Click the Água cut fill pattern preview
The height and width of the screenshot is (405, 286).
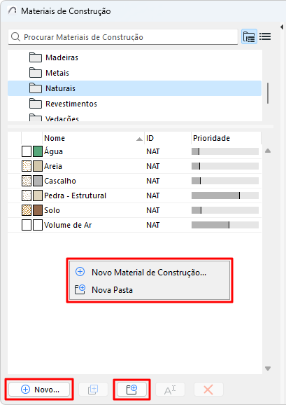click(x=27, y=151)
